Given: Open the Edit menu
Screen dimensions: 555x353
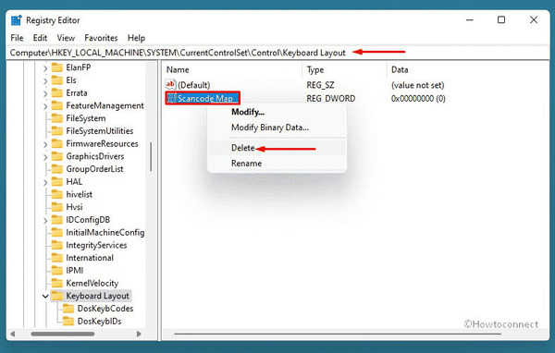Looking at the screenshot, I should click(40, 38).
